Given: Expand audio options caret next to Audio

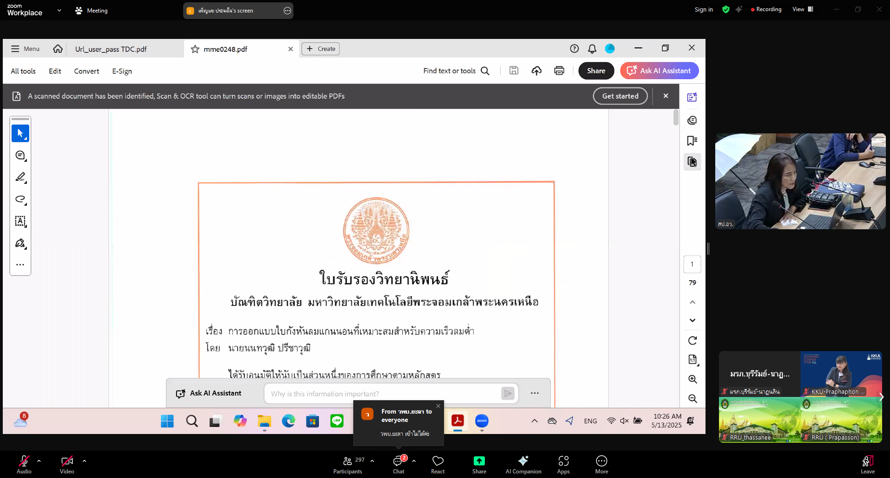Looking at the screenshot, I should coord(39,461).
